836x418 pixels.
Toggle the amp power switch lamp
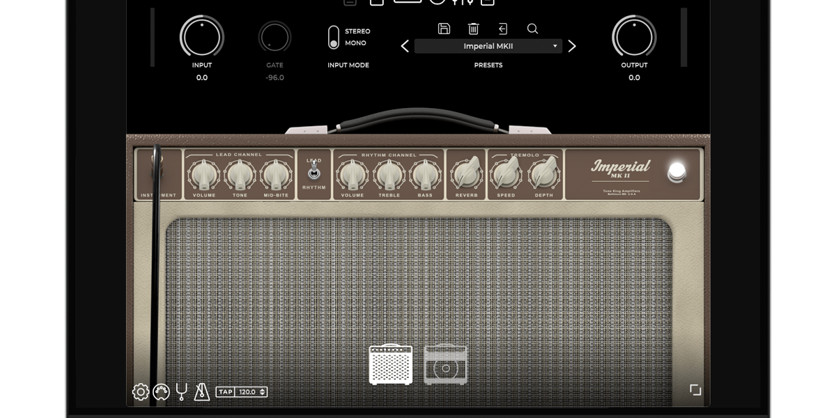tap(676, 172)
